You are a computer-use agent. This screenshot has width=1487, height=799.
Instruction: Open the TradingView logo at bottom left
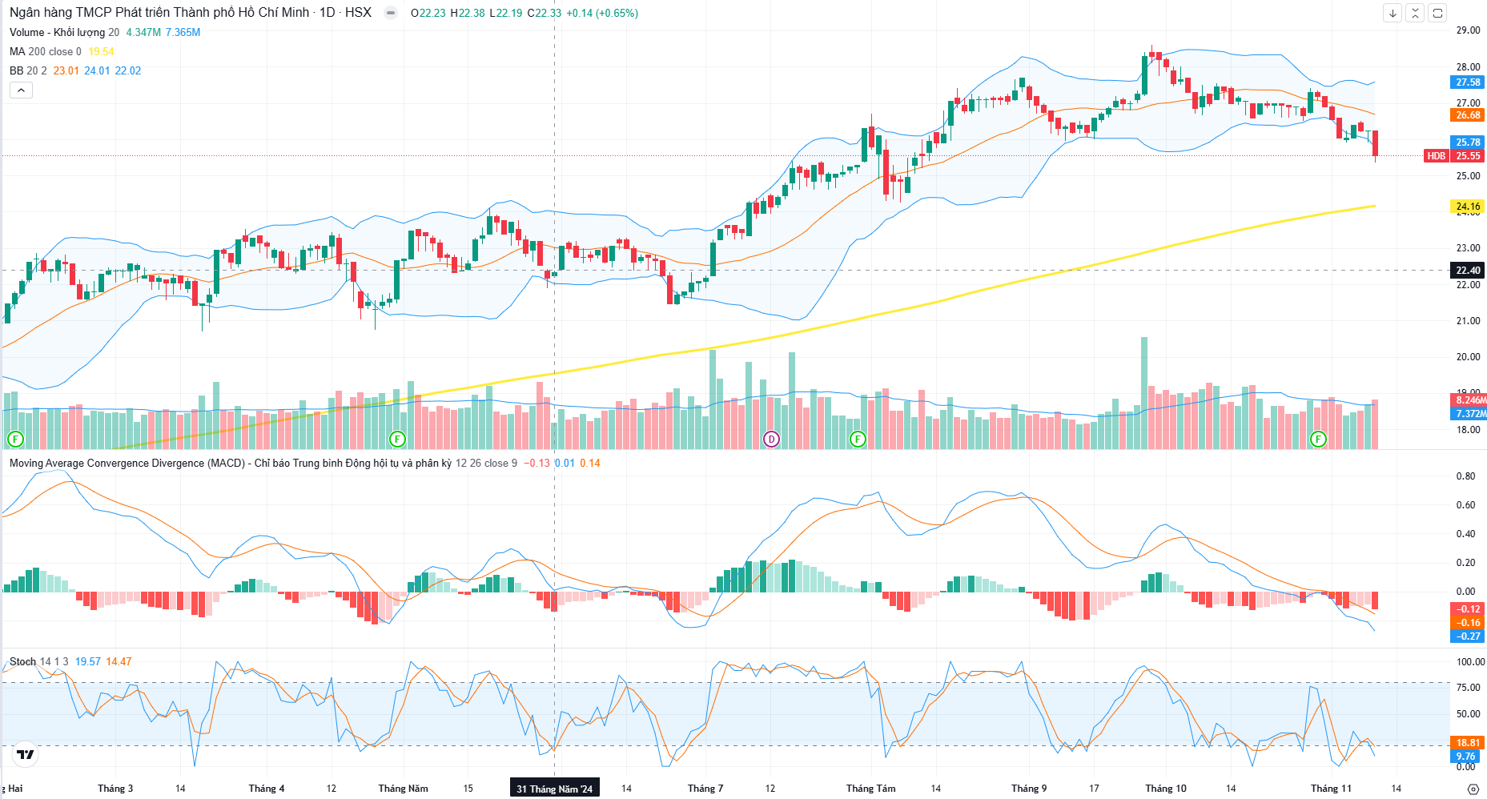coord(26,754)
